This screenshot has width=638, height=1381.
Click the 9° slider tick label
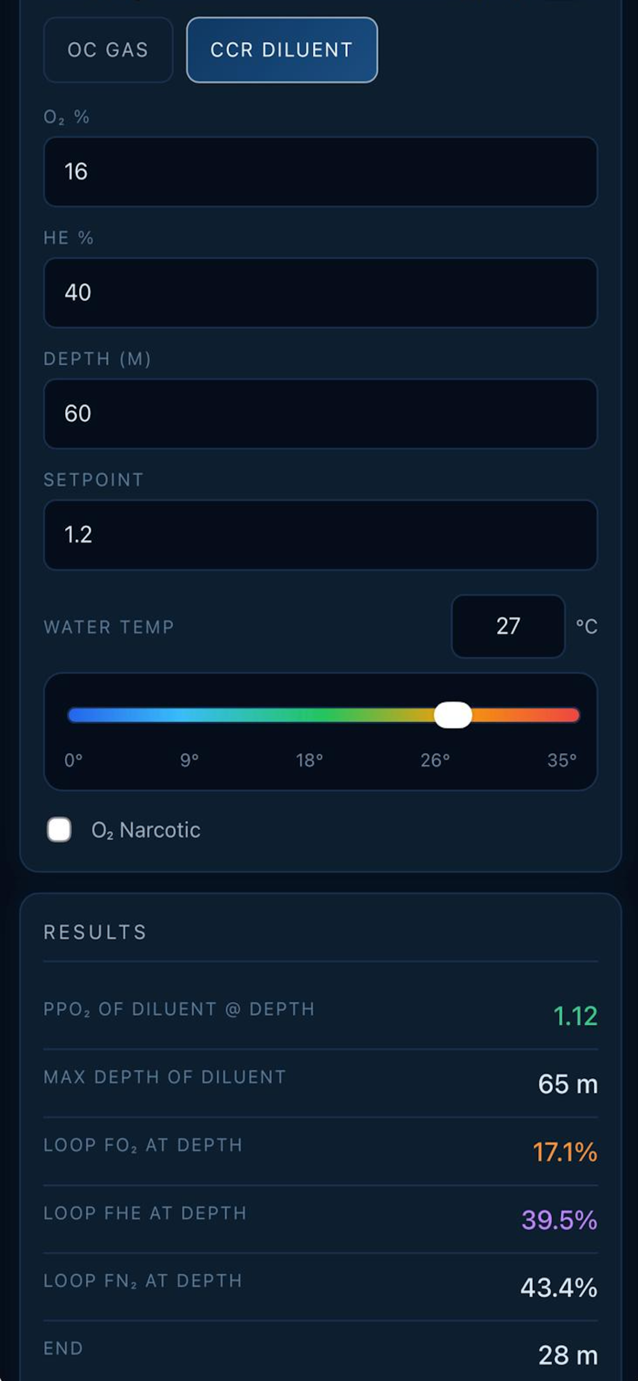coord(189,761)
